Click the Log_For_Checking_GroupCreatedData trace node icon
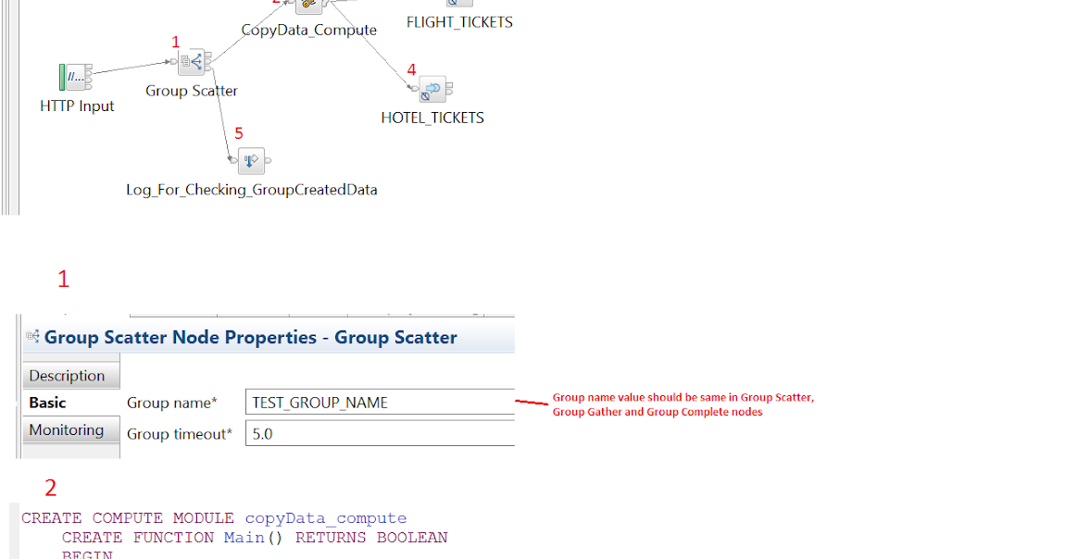The image size is (1065, 559). click(x=250, y=160)
